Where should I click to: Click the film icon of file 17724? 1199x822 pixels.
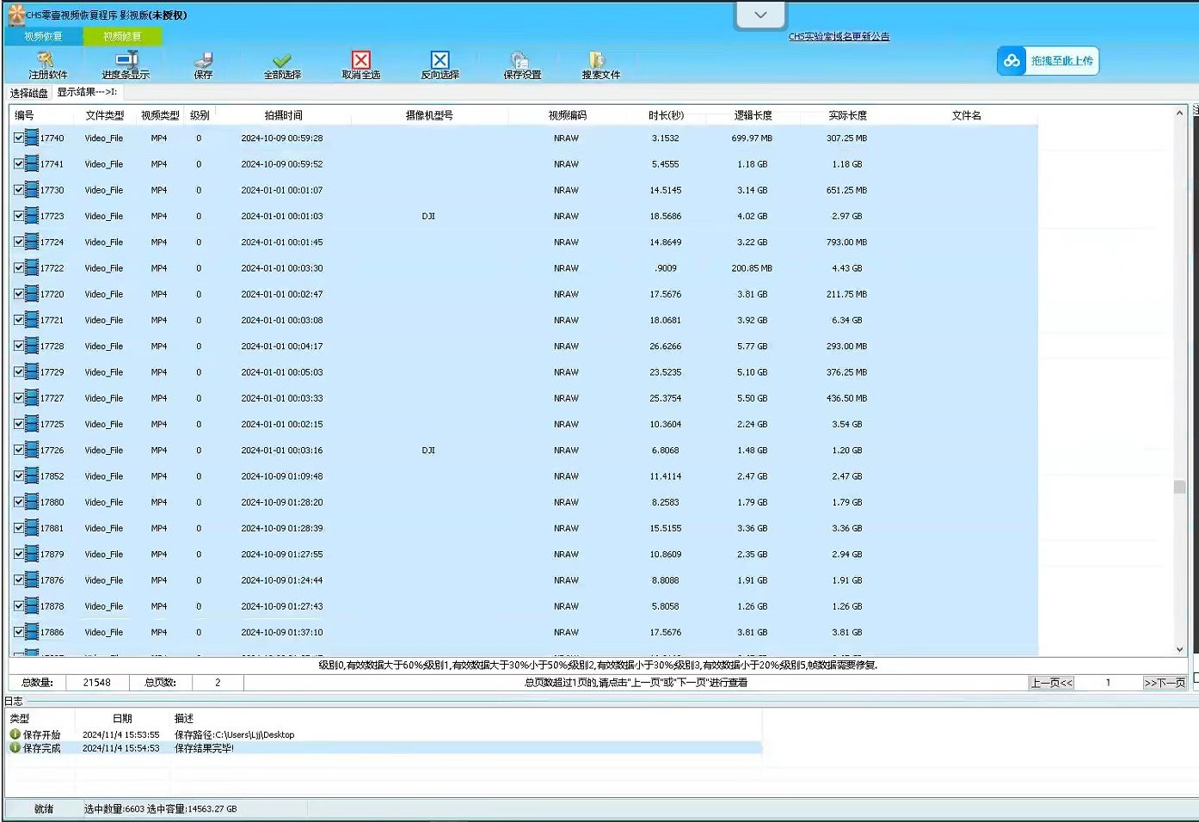32,242
